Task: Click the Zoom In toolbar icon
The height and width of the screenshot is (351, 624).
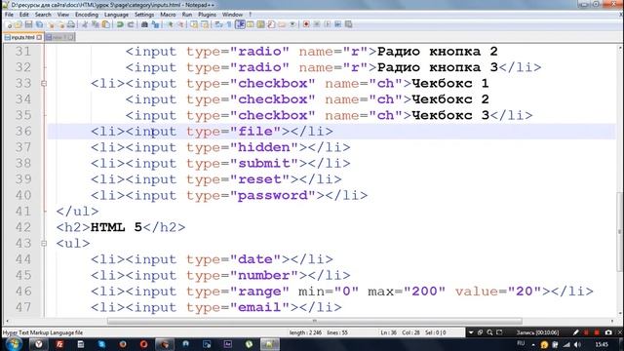Action: pyautogui.click(x=171, y=24)
